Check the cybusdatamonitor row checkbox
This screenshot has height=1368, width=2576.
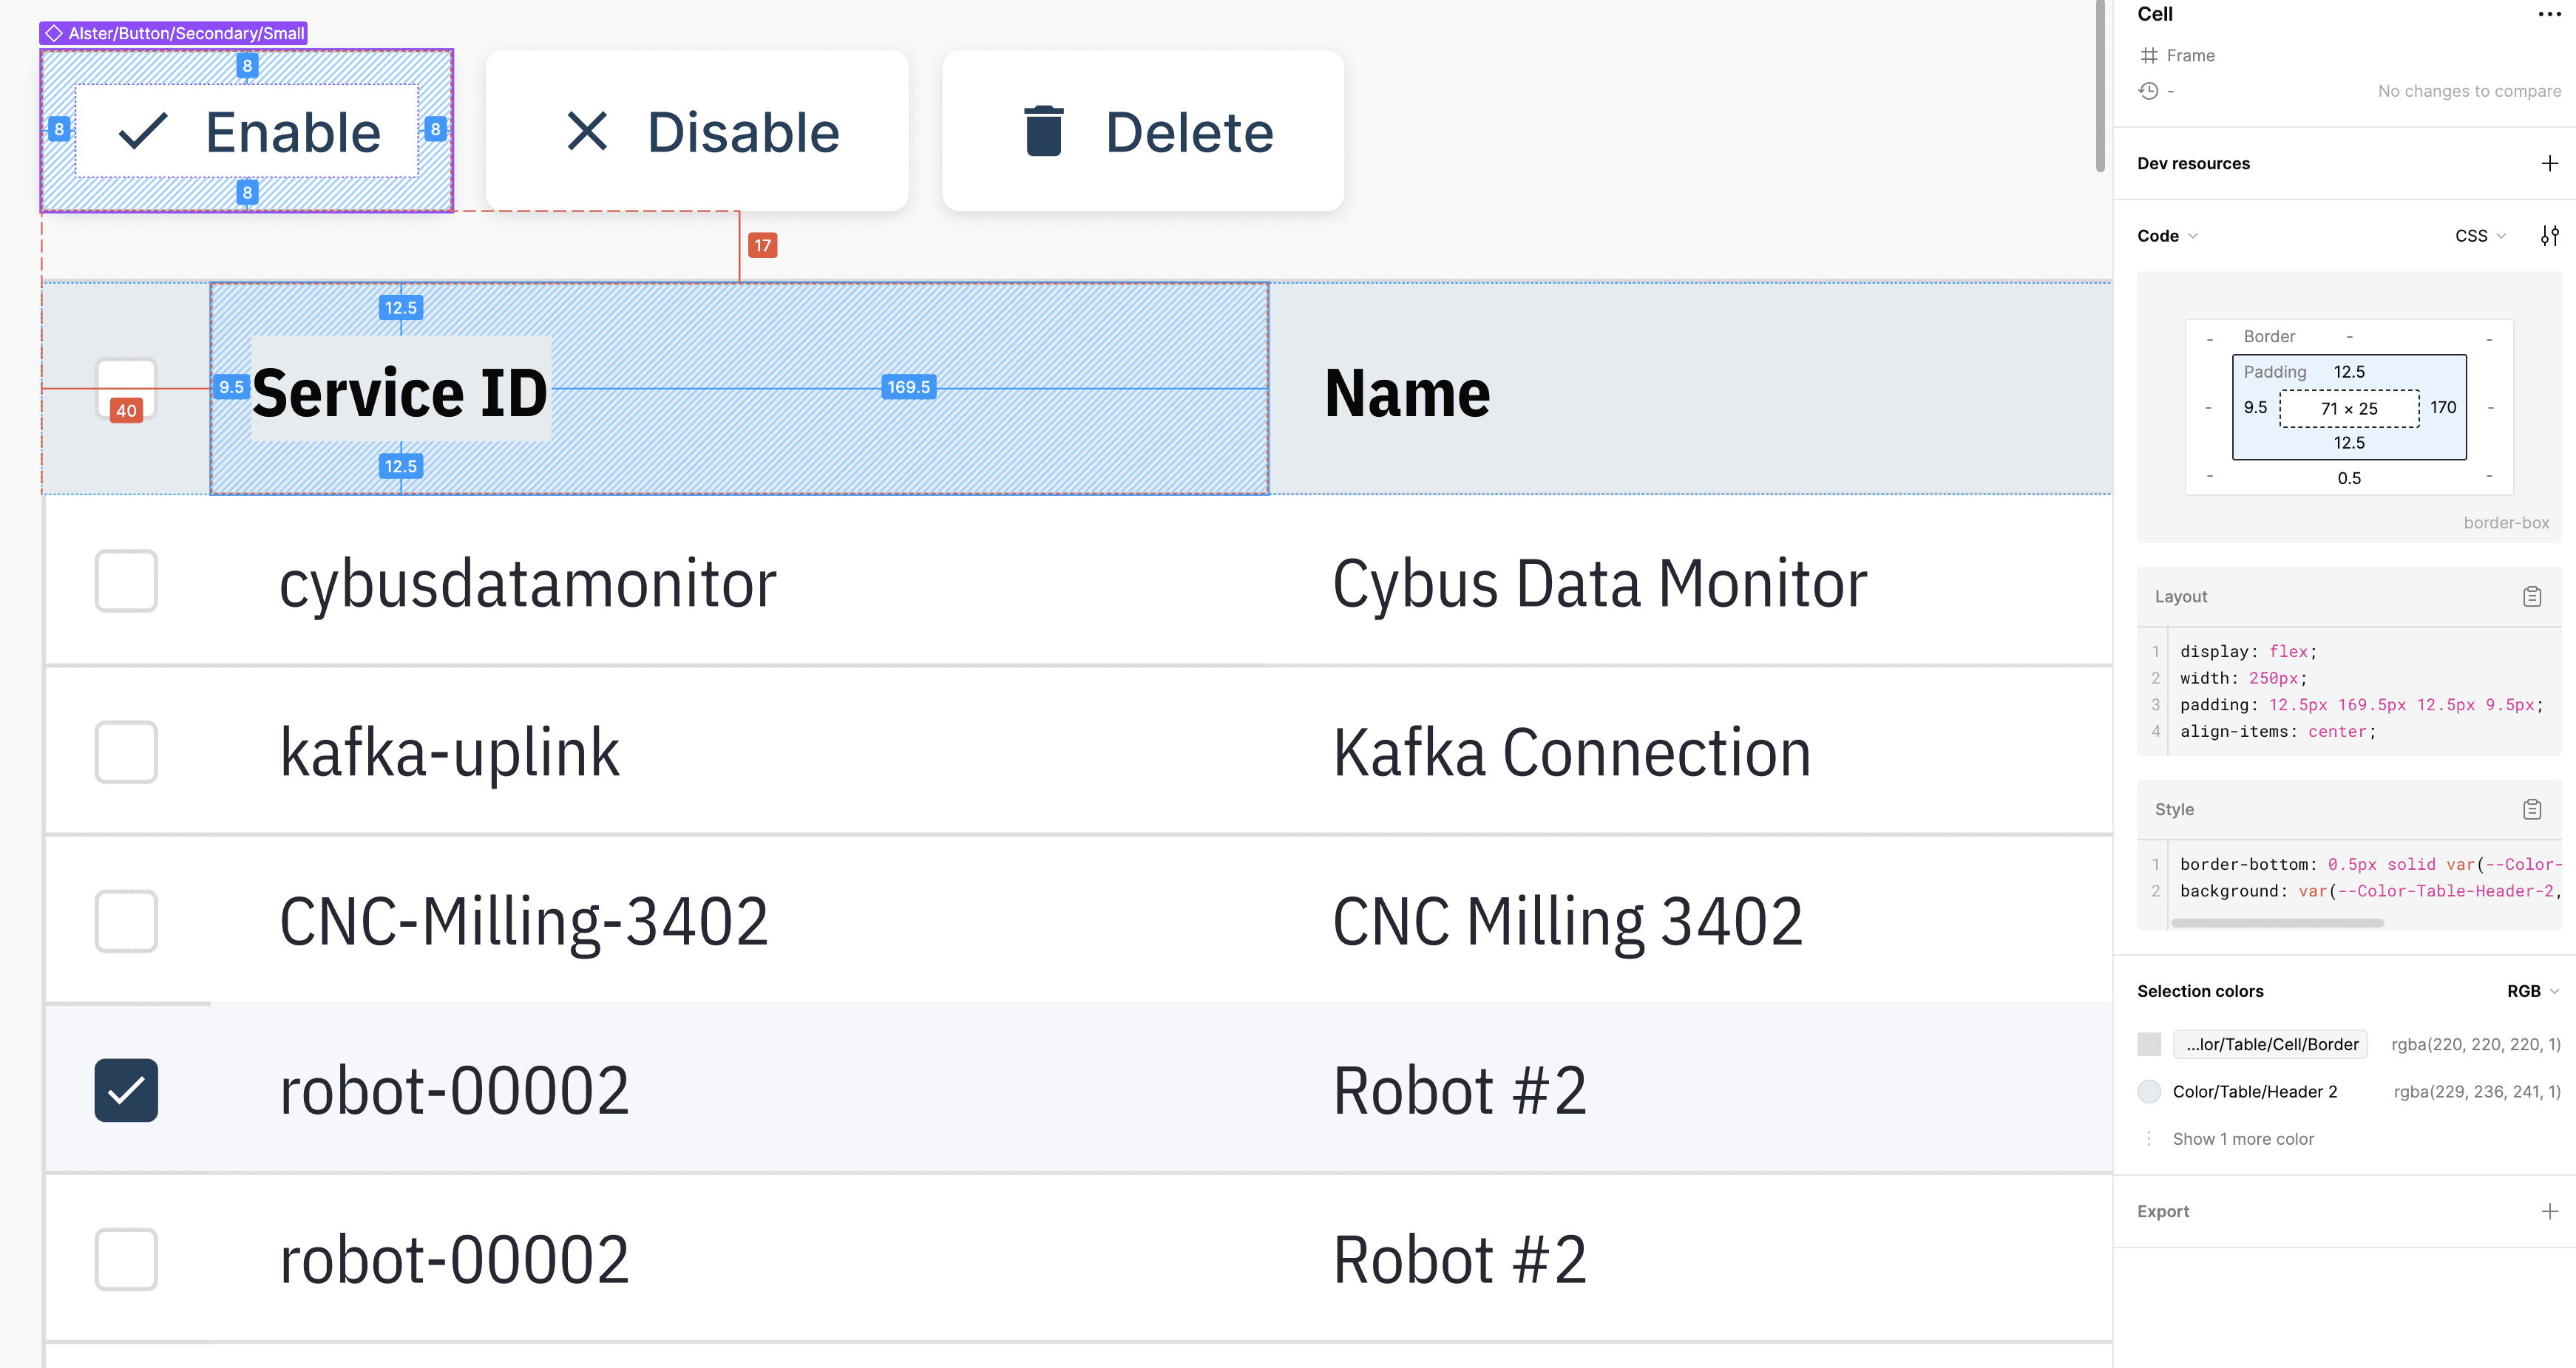[x=126, y=582]
